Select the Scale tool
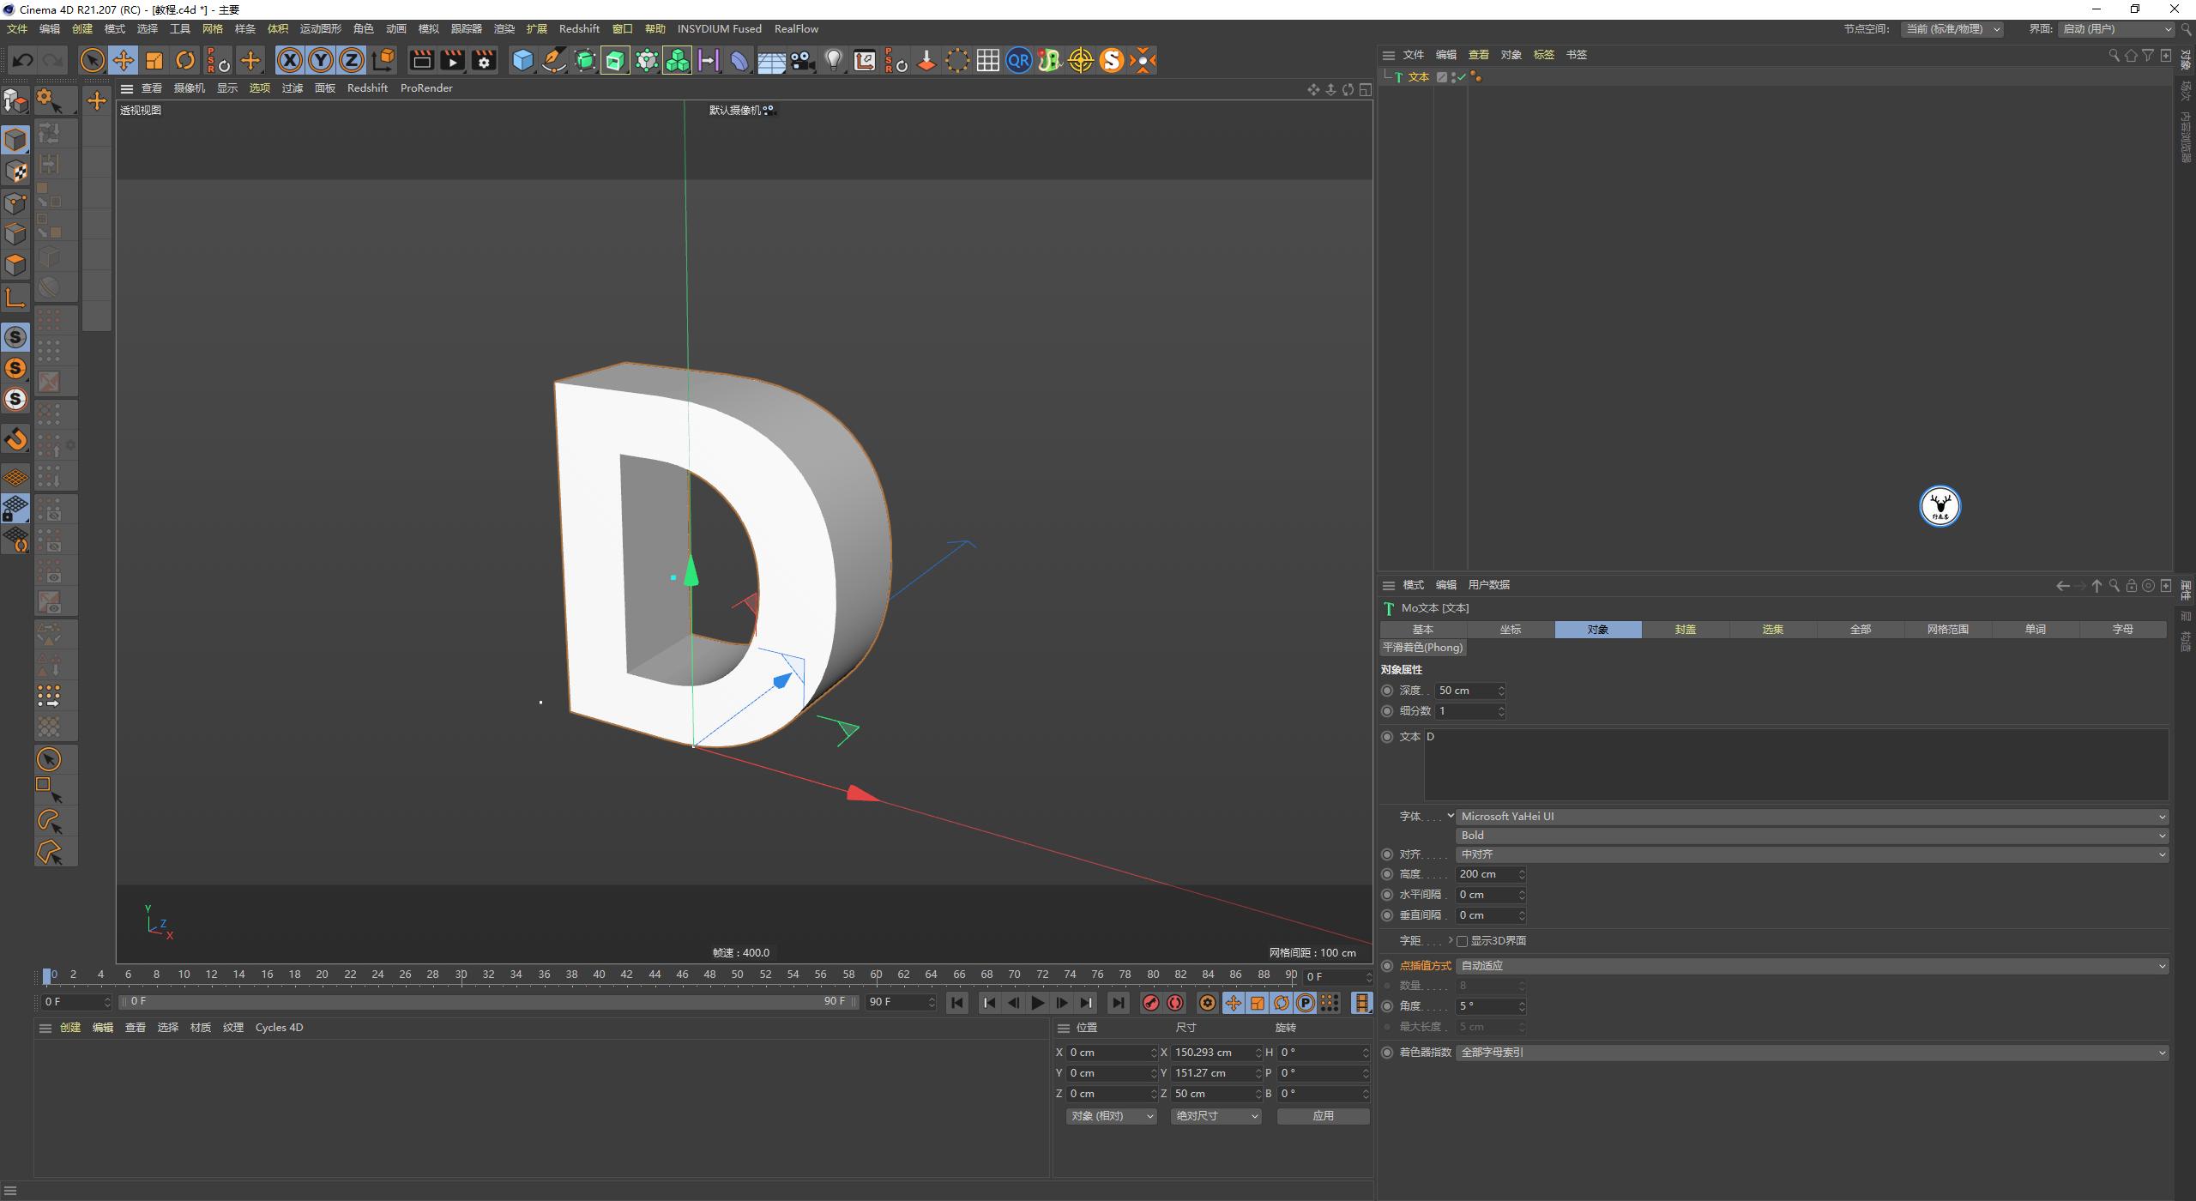This screenshot has height=1201, width=2196. 154,60
